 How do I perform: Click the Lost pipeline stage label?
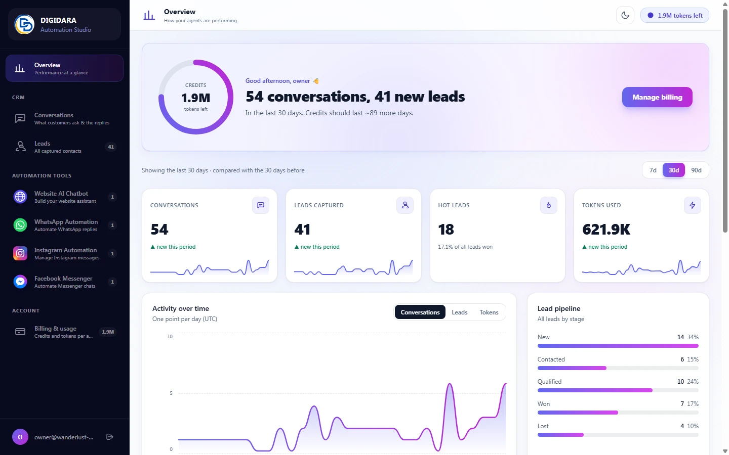pyautogui.click(x=543, y=426)
